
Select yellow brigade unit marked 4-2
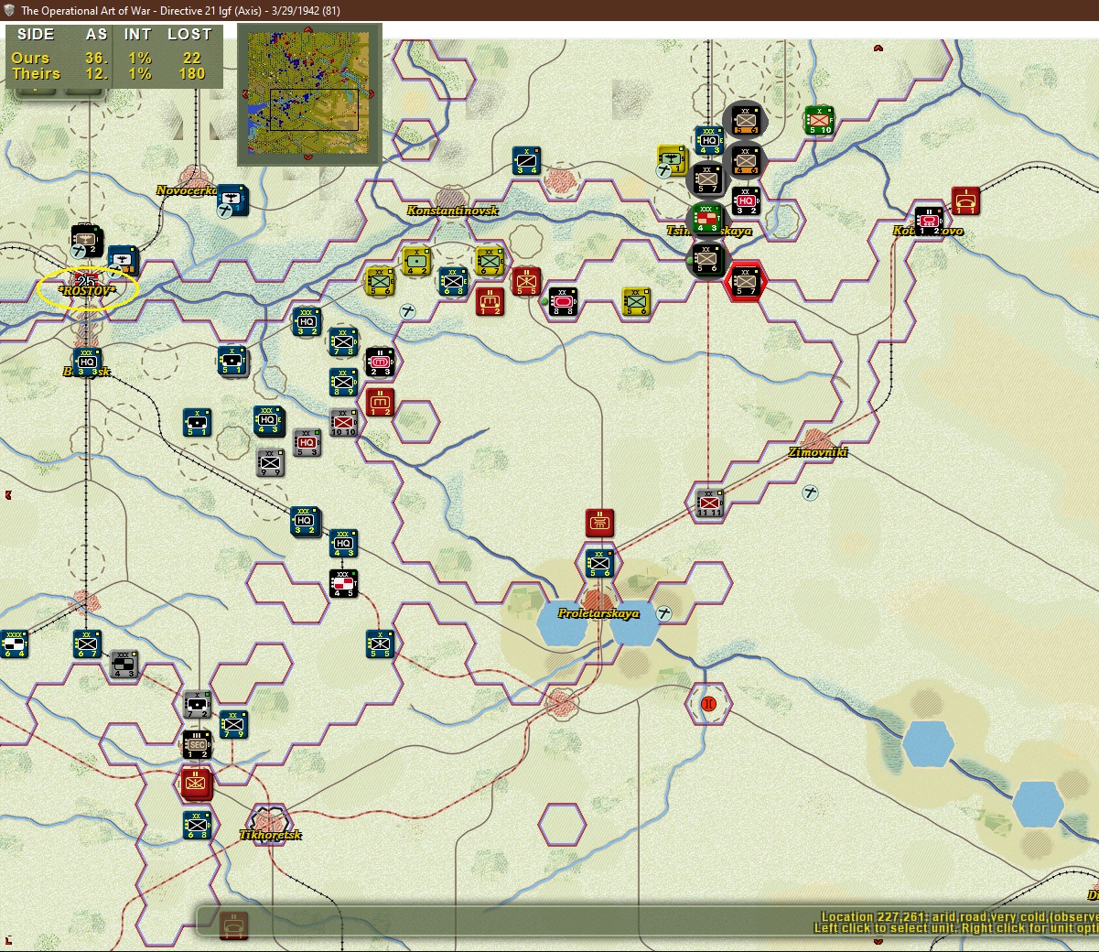tap(416, 261)
